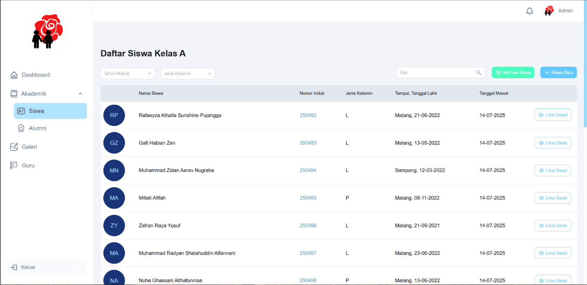Open student number 250497 link
The width and height of the screenshot is (587, 285).
point(308,253)
